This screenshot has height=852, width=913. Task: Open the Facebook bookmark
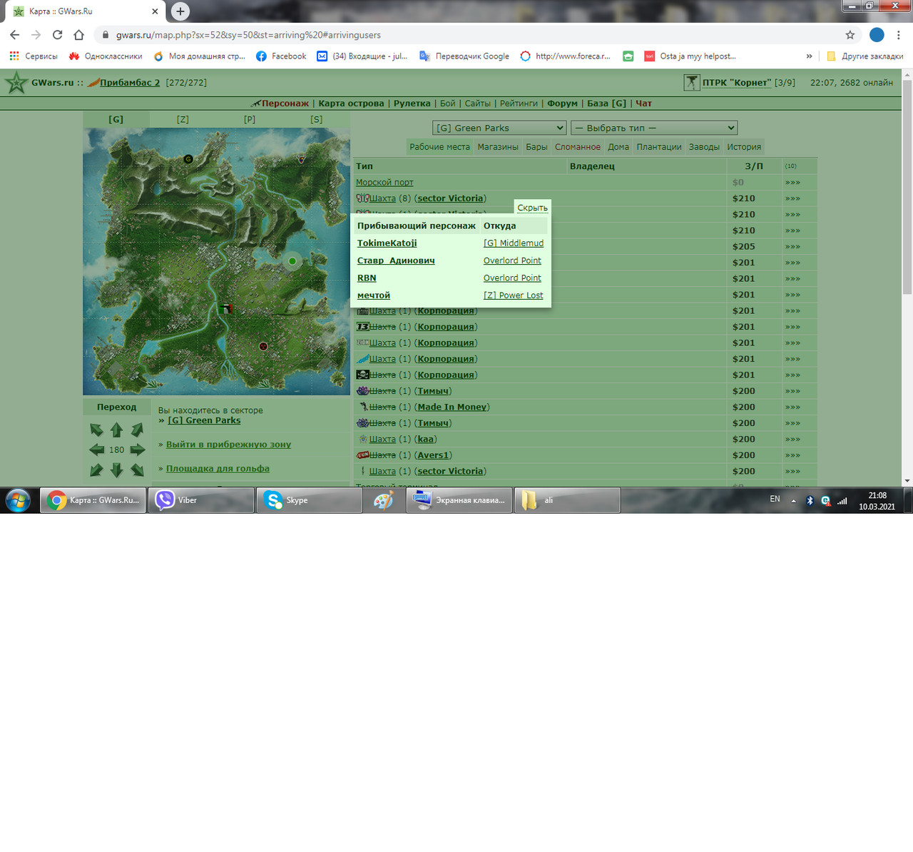tap(281, 56)
